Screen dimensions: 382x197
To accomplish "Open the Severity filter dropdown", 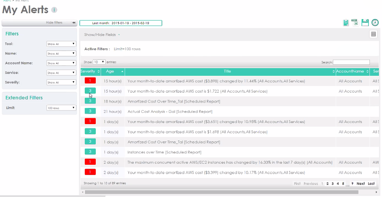I will point(61,82).
